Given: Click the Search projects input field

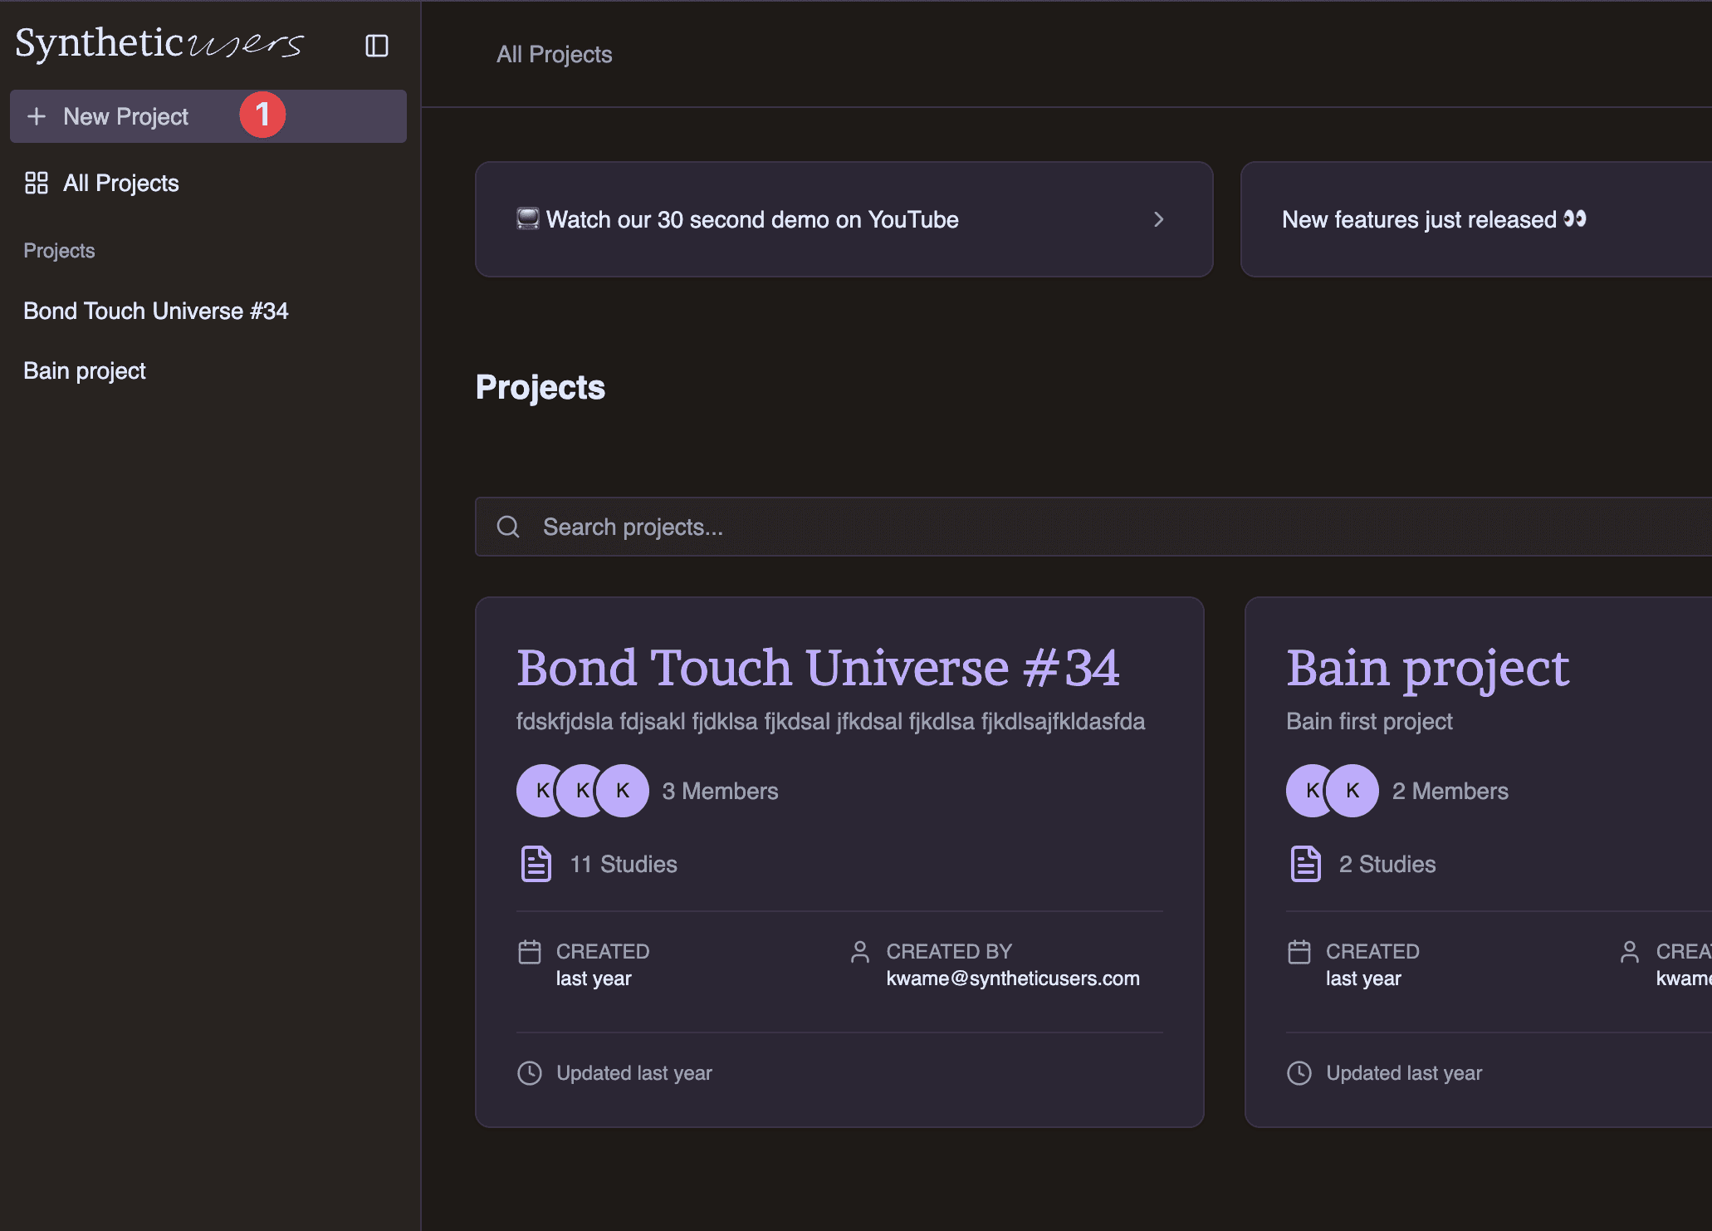Looking at the screenshot, I should [1079, 527].
